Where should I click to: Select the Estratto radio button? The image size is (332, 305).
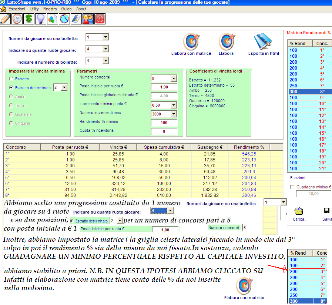point(11,79)
